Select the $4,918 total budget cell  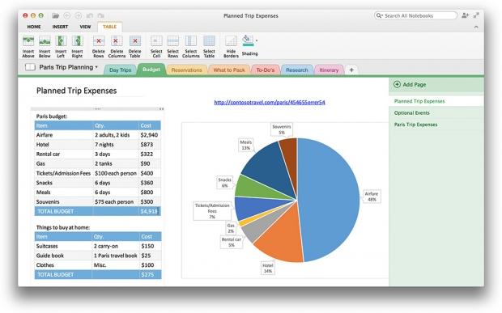pyautogui.click(x=150, y=211)
